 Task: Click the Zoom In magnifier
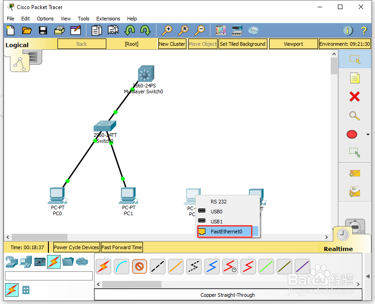(x=167, y=30)
